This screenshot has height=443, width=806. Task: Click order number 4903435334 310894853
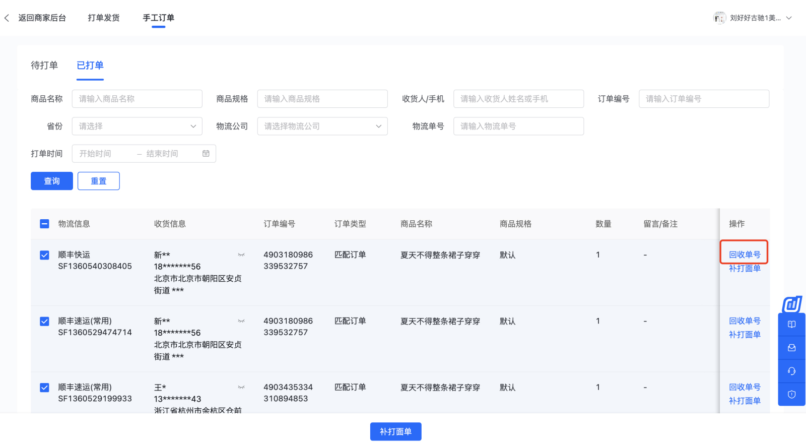click(x=288, y=393)
